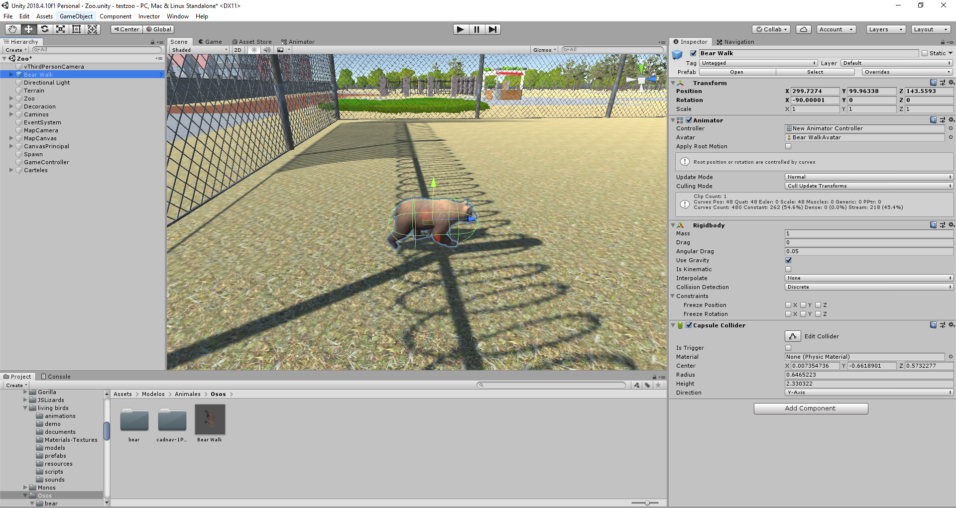Open the Shaded draw mode dropdown
The width and height of the screenshot is (956, 508).
pyautogui.click(x=199, y=50)
